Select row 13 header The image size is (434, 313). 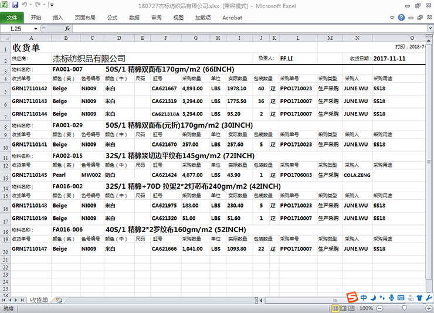[5, 175]
